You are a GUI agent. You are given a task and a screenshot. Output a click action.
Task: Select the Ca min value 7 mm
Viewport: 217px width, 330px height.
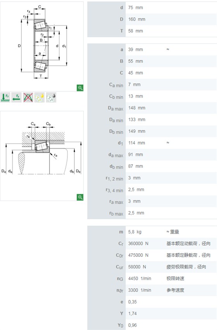pos(134,84)
